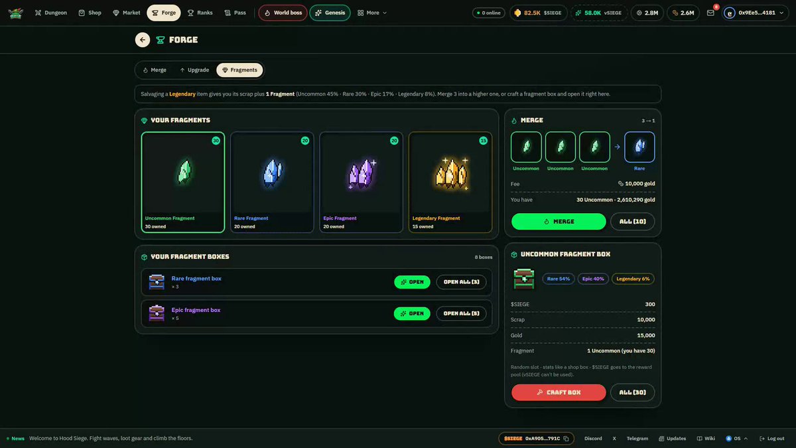Open all 3 Rare fragment boxes

(x=461, y=282)
